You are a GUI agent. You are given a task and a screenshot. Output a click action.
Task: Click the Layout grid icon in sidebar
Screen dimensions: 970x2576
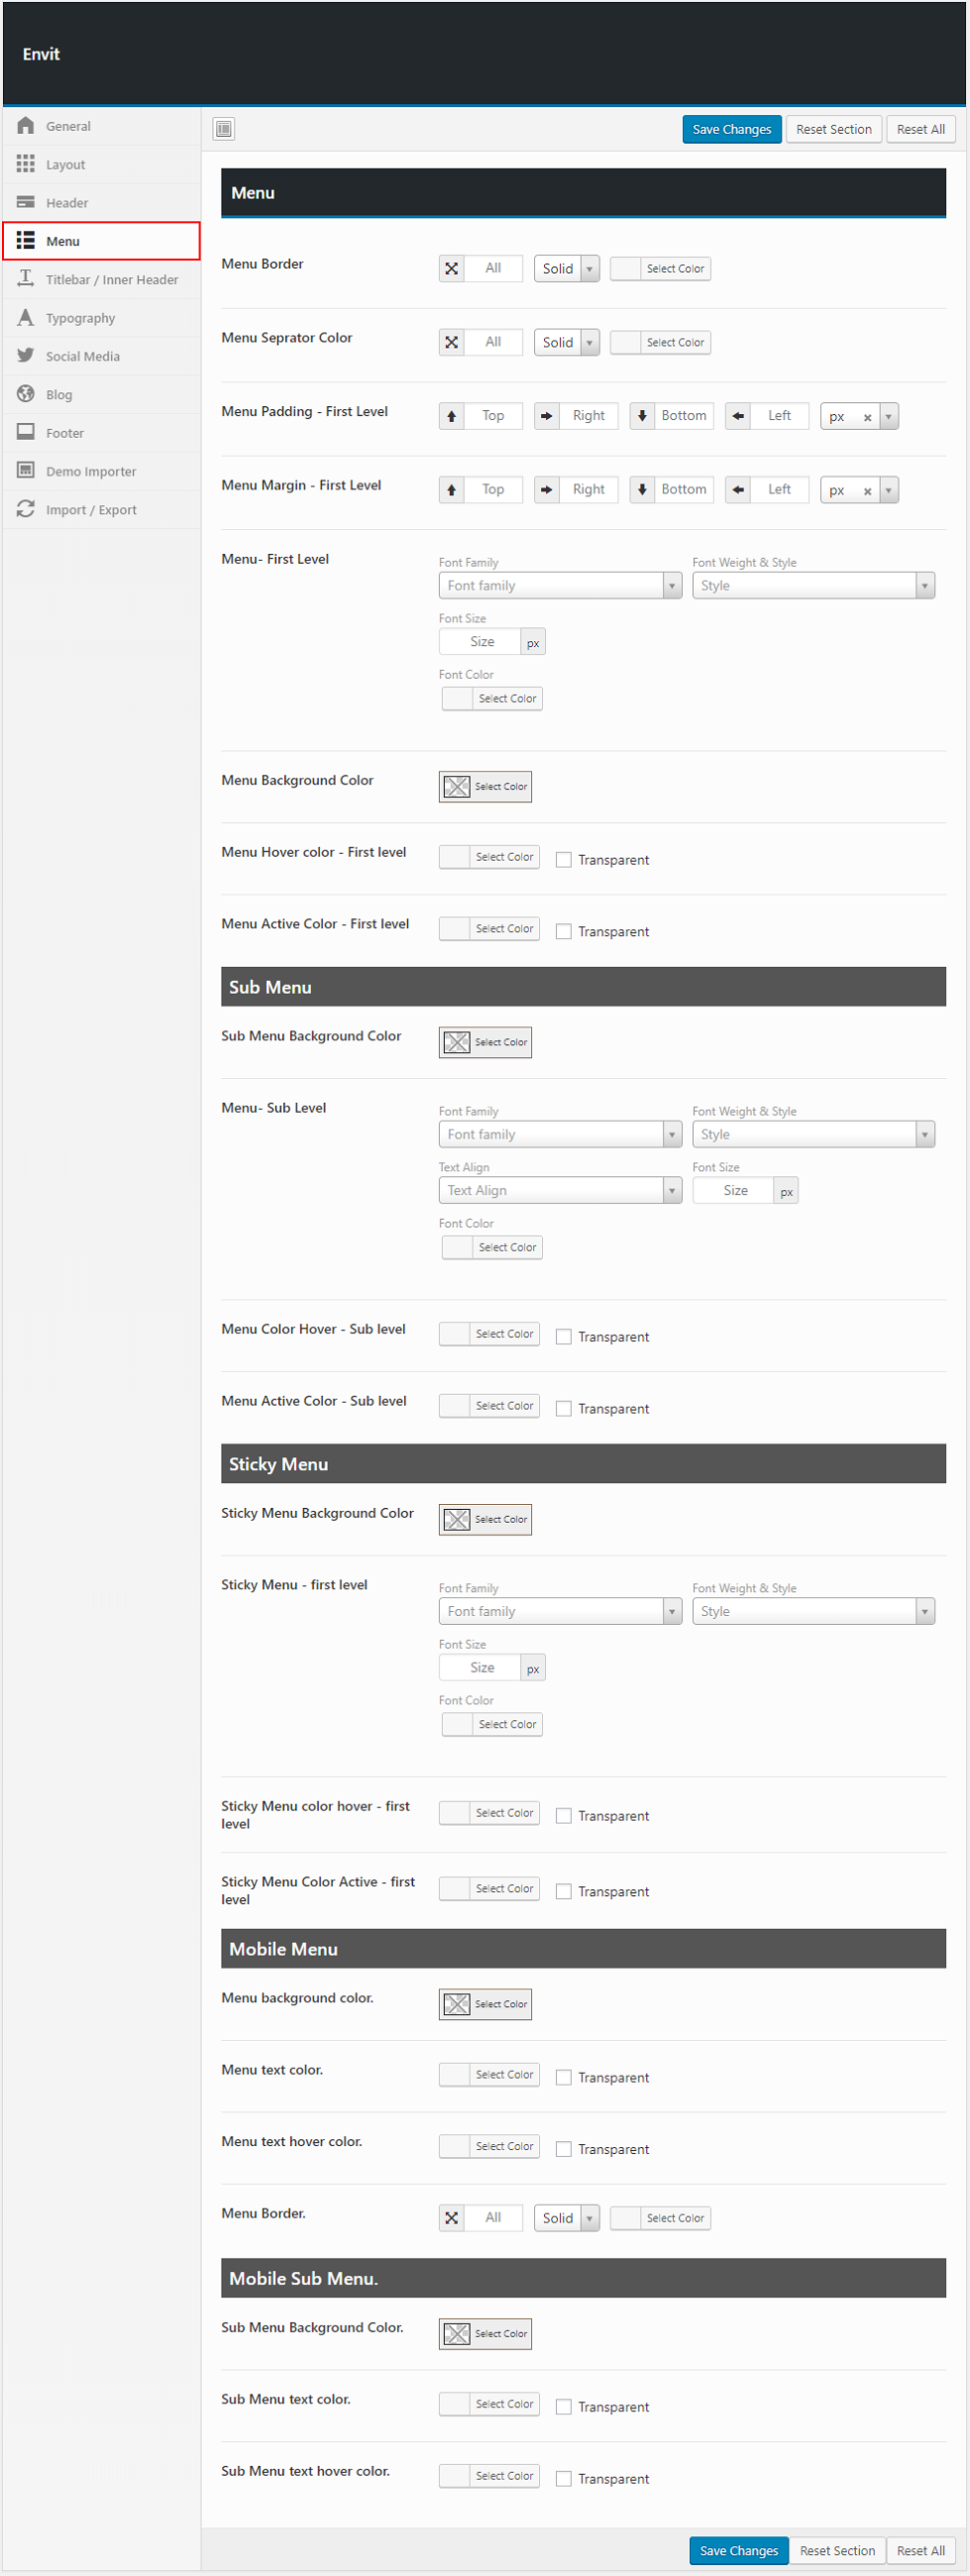[x=26, y=164]
